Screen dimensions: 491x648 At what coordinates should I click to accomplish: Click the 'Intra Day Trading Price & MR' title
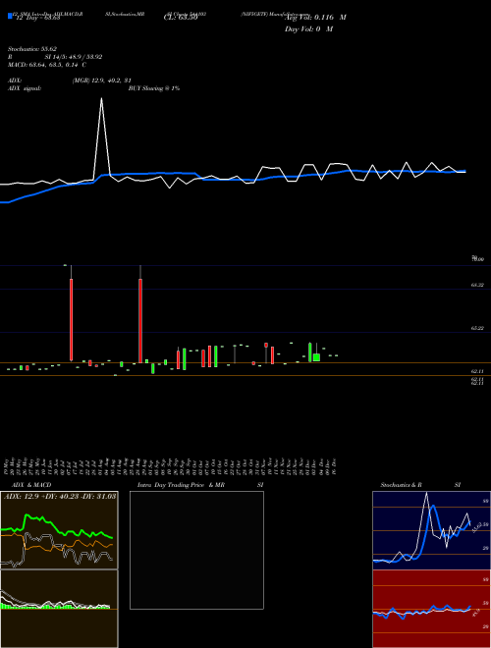click(x=182, y=485)
